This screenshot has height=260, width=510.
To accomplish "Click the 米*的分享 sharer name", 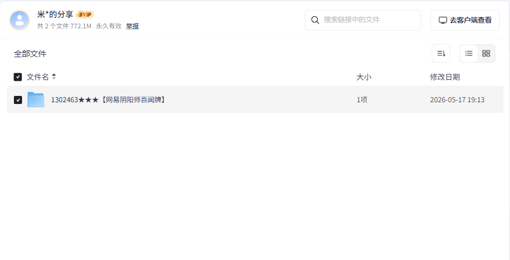I will pos(55,14).
